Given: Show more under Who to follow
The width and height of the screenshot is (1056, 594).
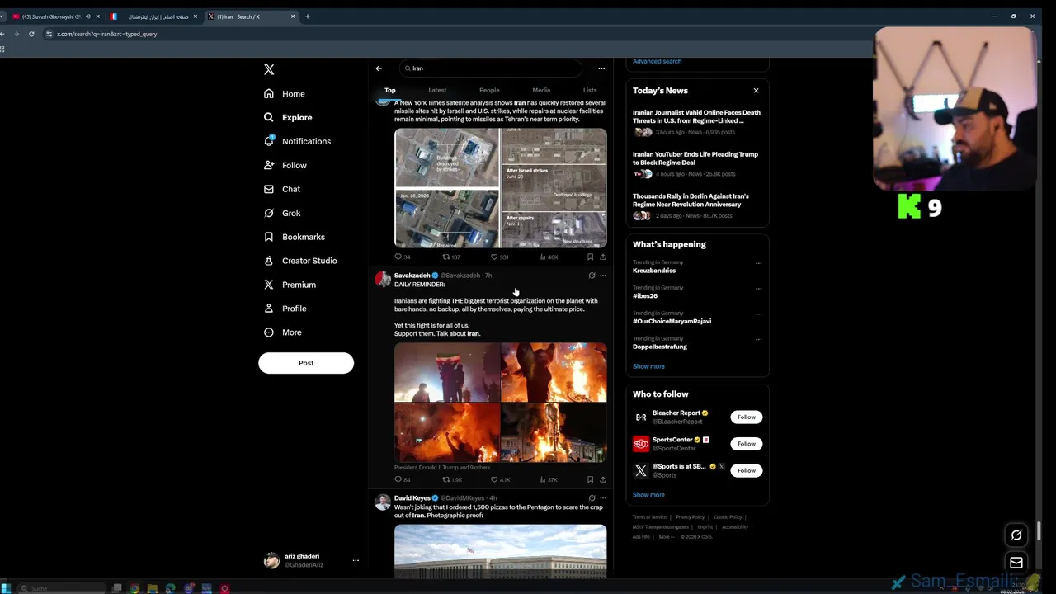Looking at the screenshot, I should [x=648, y=495].
